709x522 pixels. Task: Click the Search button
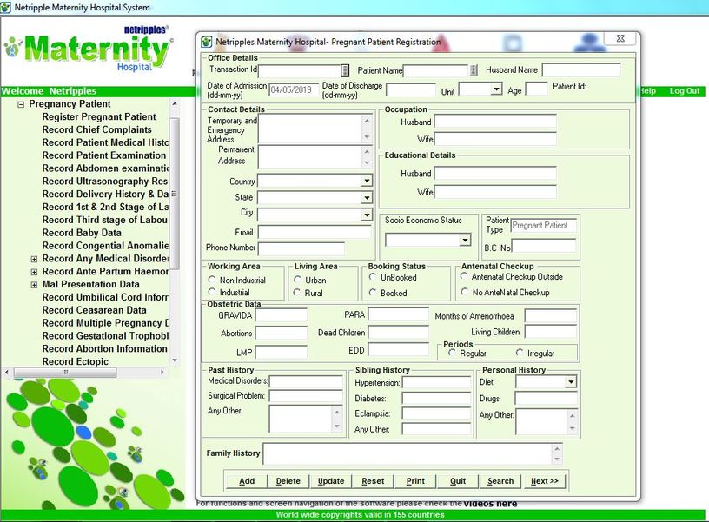[x=500, y=481]
